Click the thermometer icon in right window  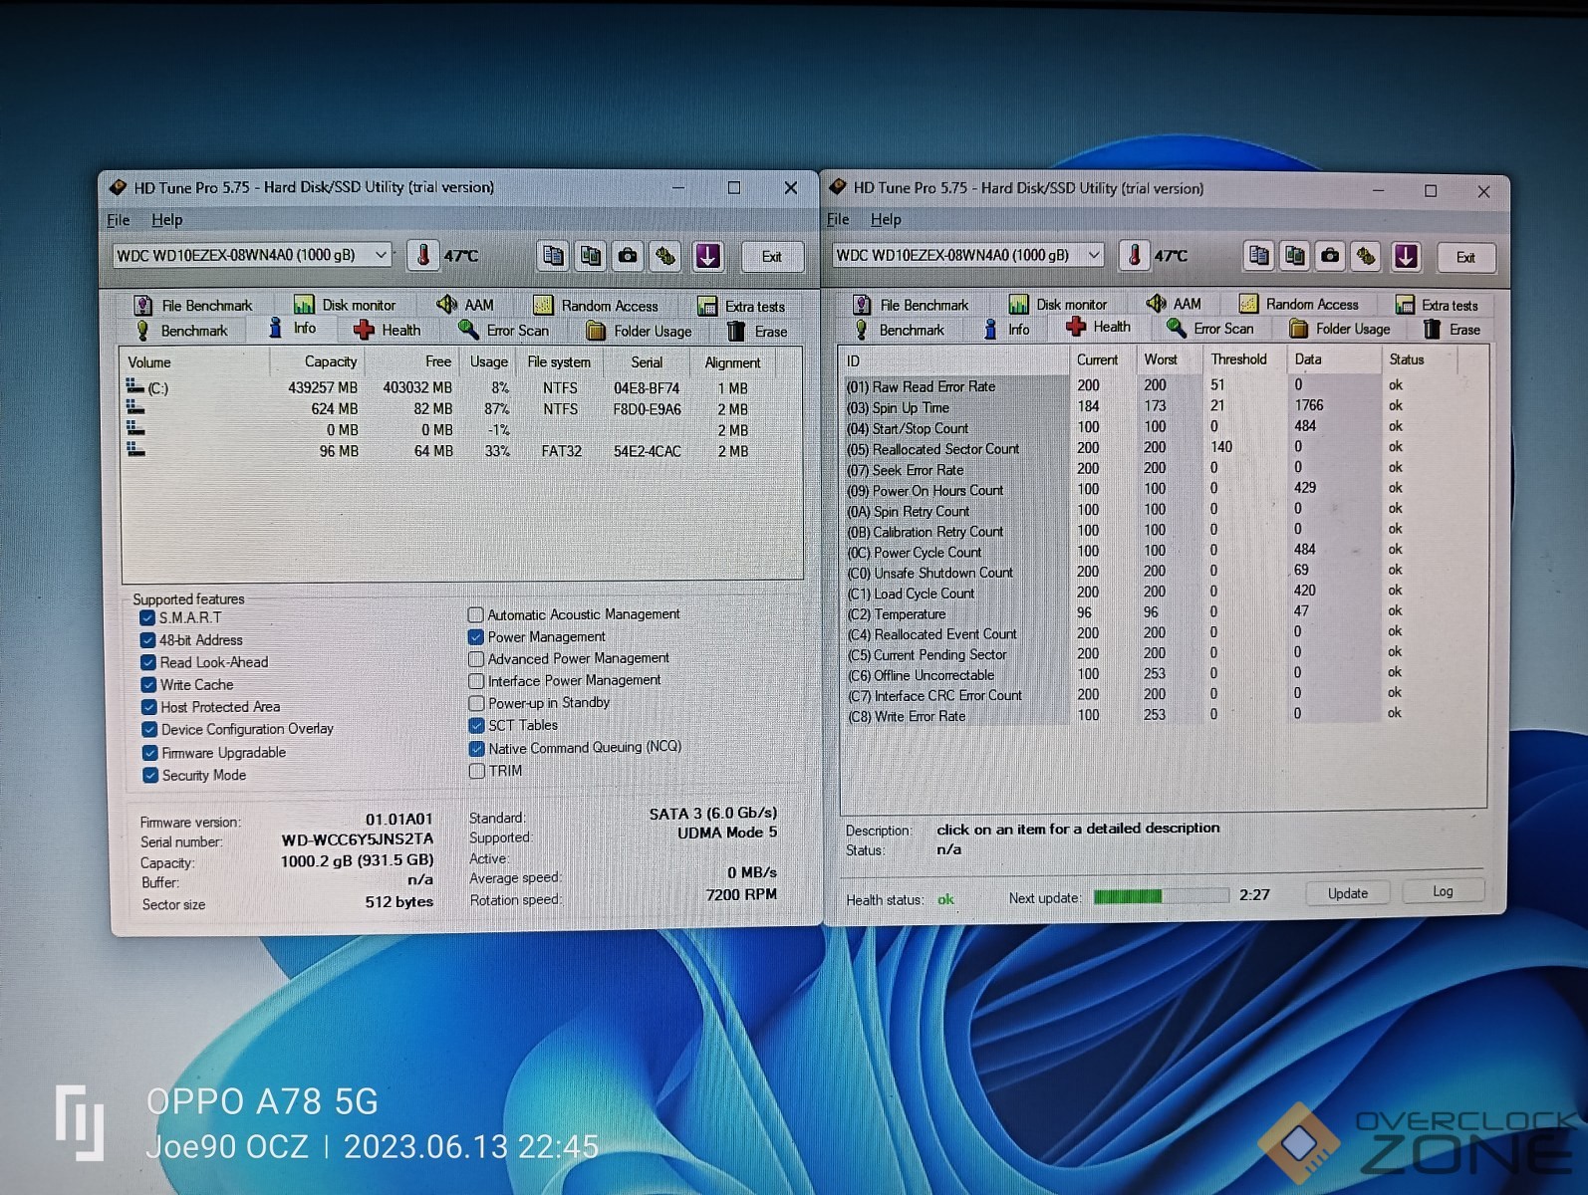(x=1134, y=256)
